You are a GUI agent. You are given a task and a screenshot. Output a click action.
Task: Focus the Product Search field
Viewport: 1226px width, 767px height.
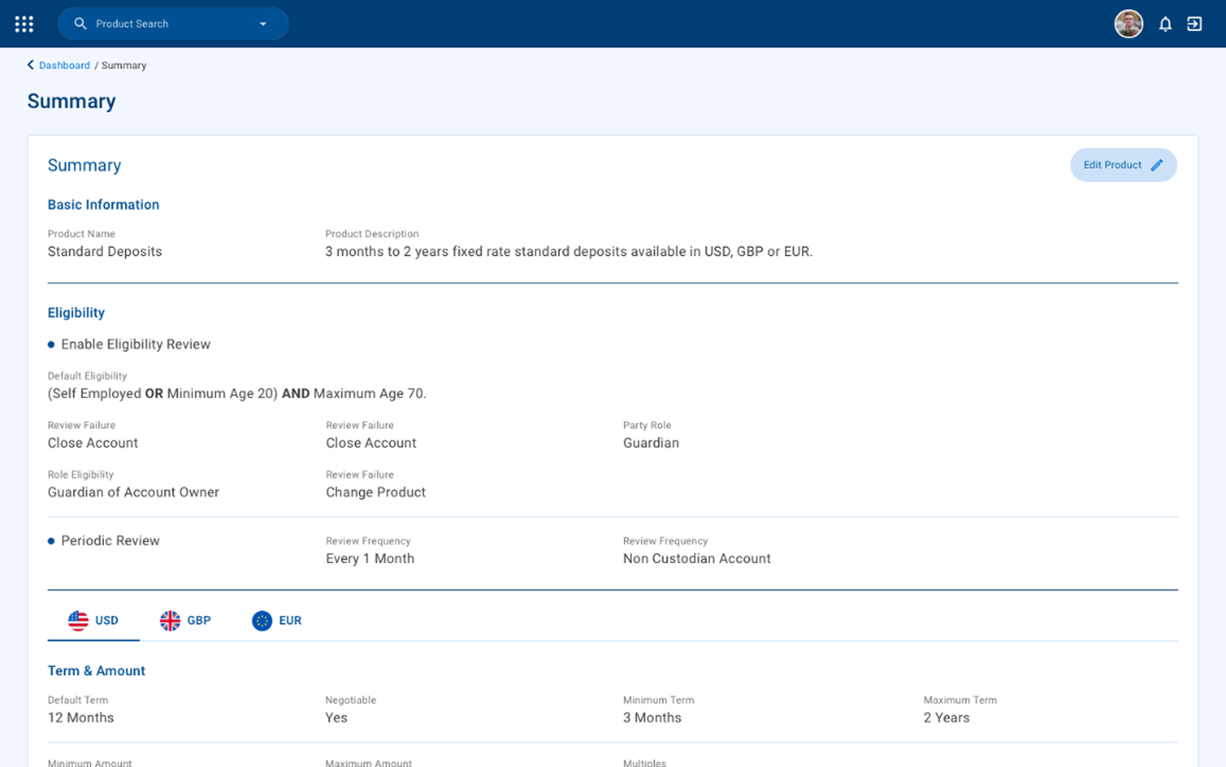tap(173, 24)
